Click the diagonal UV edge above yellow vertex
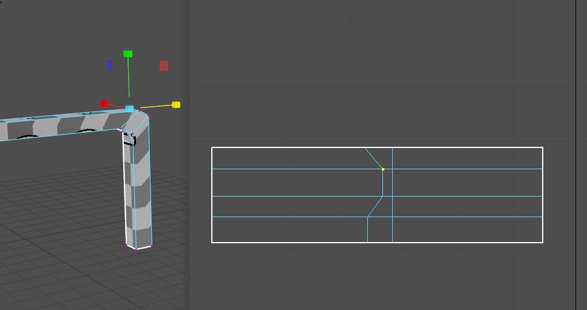587x310 pixels. (x=373, y=158)
